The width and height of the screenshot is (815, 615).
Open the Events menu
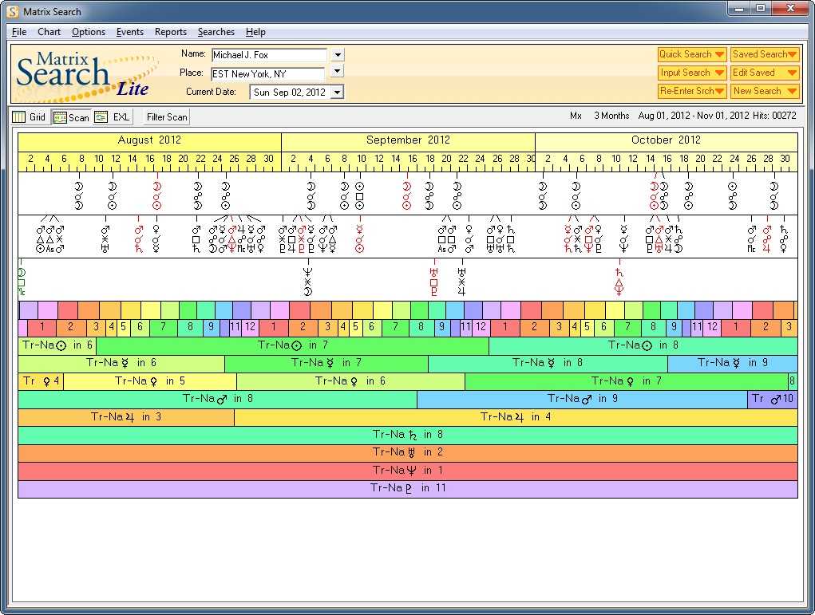point(130,32)
